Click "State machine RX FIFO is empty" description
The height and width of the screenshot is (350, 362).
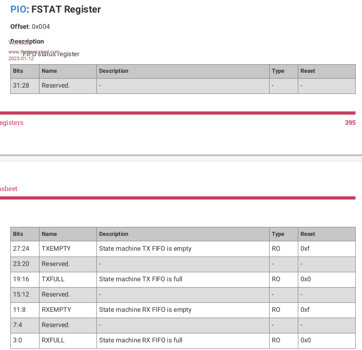click(145, 310)
